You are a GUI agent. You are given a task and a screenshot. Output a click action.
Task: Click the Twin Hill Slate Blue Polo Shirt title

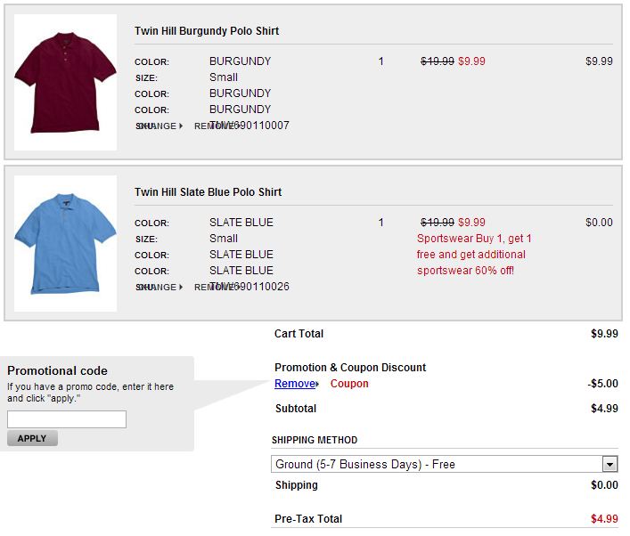click(x=208, y=192)
